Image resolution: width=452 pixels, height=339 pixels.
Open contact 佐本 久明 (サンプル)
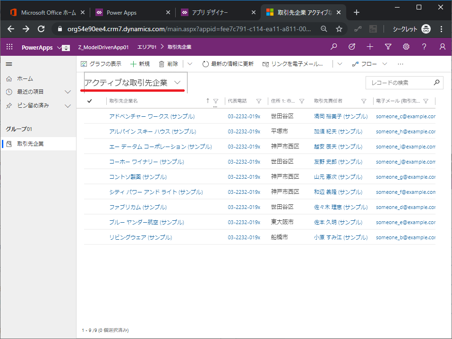[338, 222]
